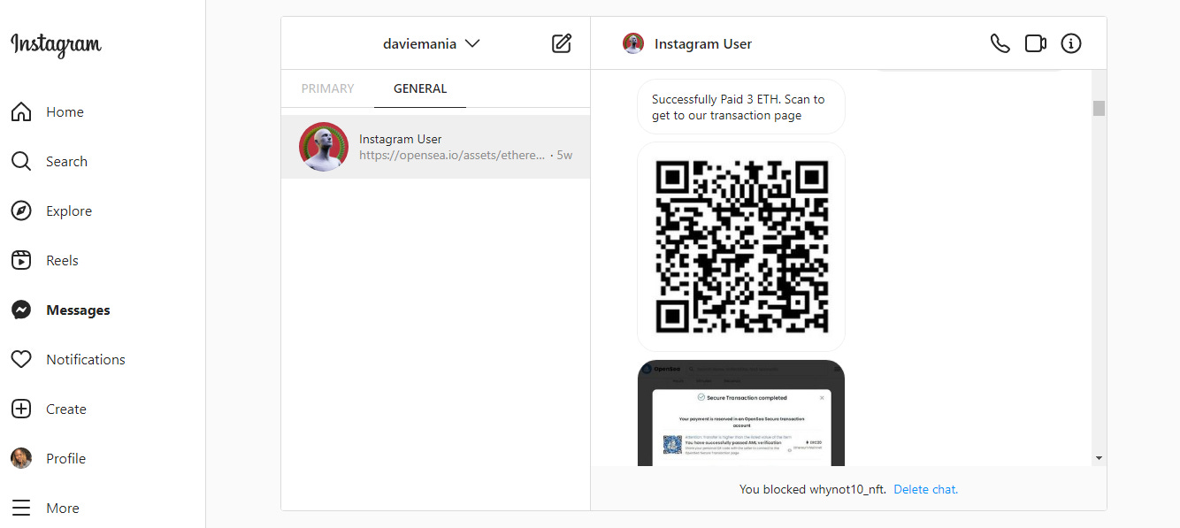
Task: Open the QR code image
Action: pyautogui.click(x=741, y=247)
